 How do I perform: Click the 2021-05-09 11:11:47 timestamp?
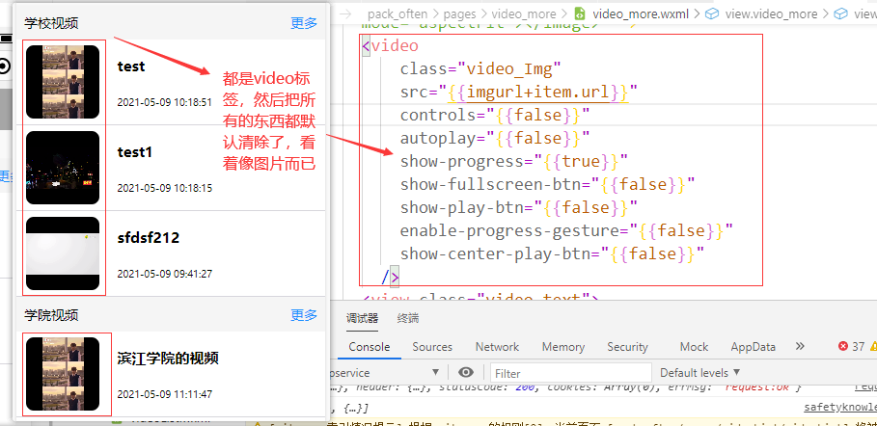click(164, 394)
